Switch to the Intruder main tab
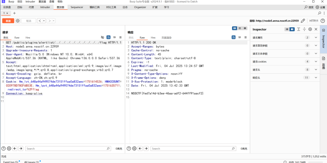This screenshot has height=163, width=327. 45,7
